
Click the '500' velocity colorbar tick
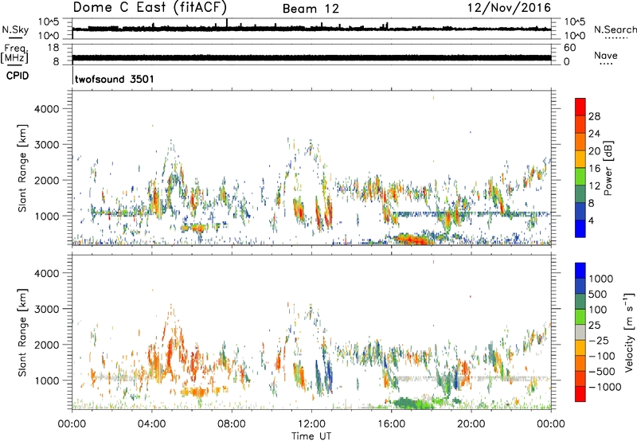[x=598, y=294]
